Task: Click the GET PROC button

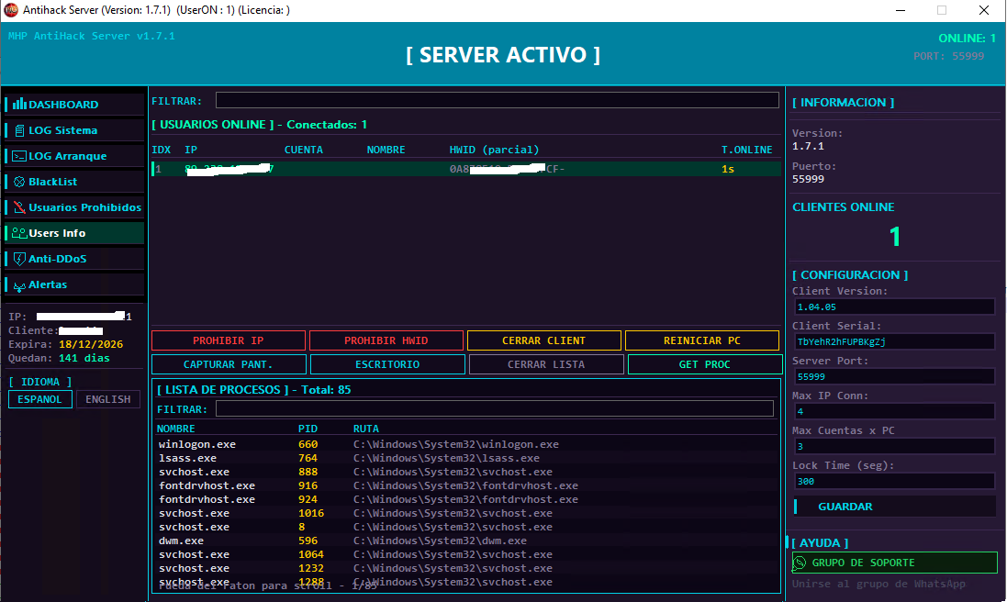Action: (x=704, y=364)
